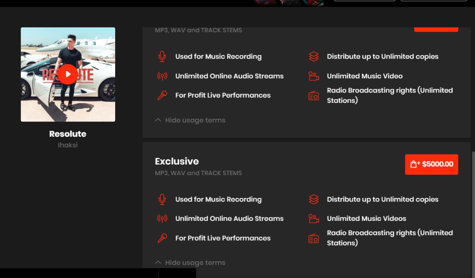Click the upper card's Distribute copies stack icon

314,56
